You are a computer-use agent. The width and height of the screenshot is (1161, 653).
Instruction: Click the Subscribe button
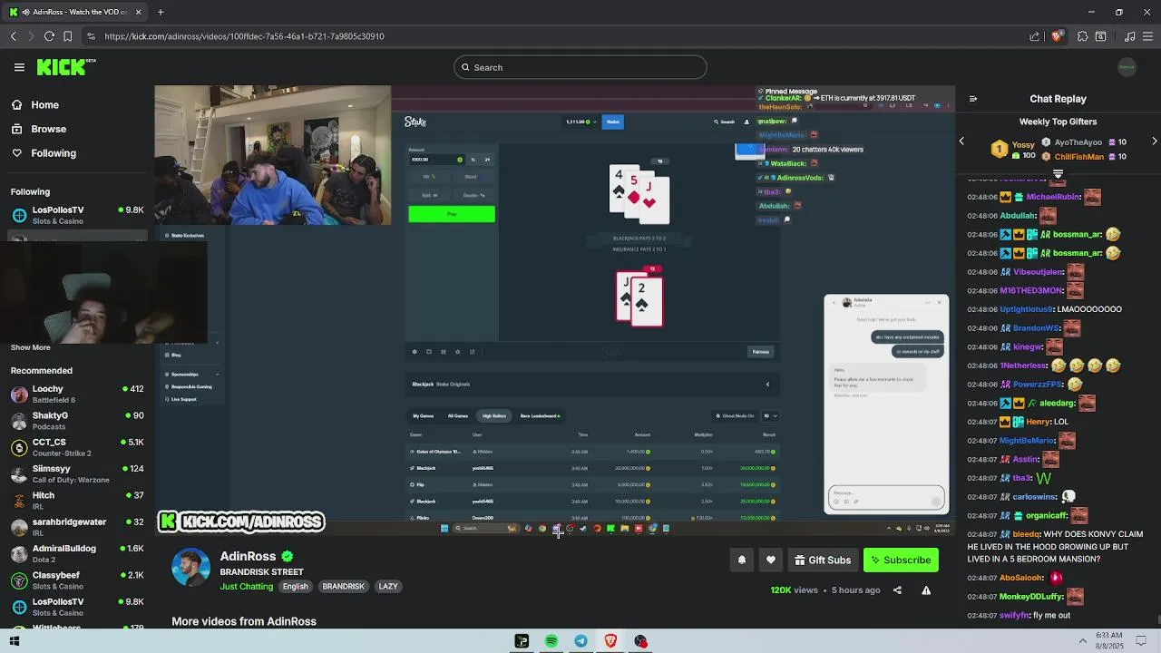pos(901,560)
